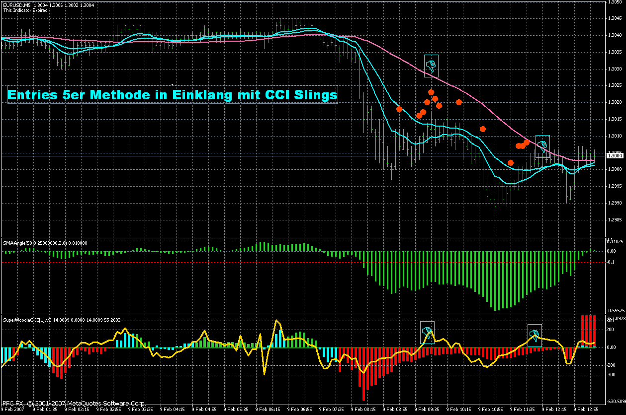
Task: Click the 1.3025 price scale label
Action: pyautogui.click(x=615, y=86)
